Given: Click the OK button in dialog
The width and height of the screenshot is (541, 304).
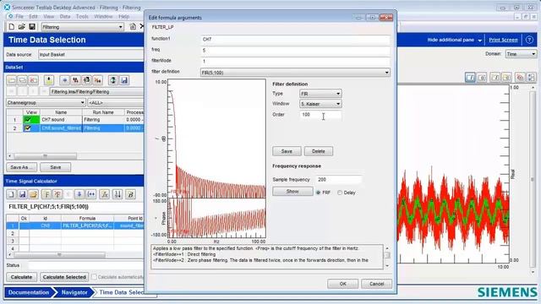Looking at the screenshot, I should coord(342,284).
